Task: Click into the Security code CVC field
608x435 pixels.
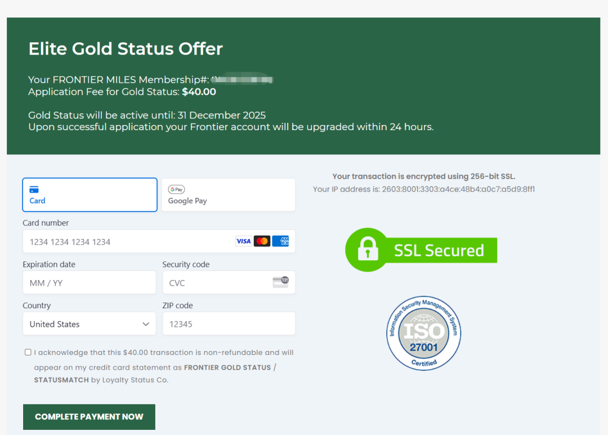Action: (217, 283)
